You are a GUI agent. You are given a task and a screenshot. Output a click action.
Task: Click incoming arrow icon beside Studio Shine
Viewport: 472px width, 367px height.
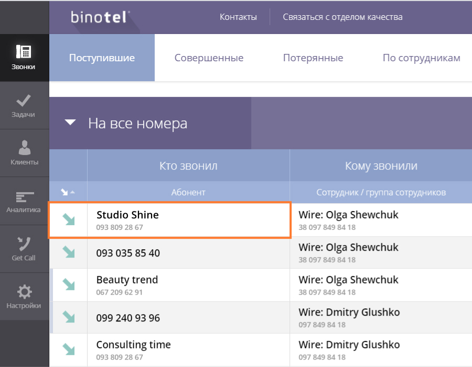click(x=68, y=220)
